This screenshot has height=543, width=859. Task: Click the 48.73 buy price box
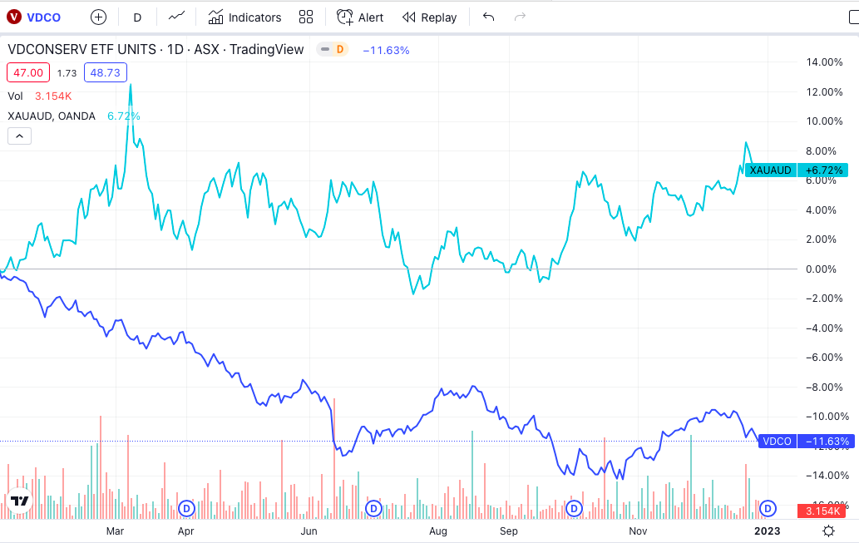pos(105,72)
